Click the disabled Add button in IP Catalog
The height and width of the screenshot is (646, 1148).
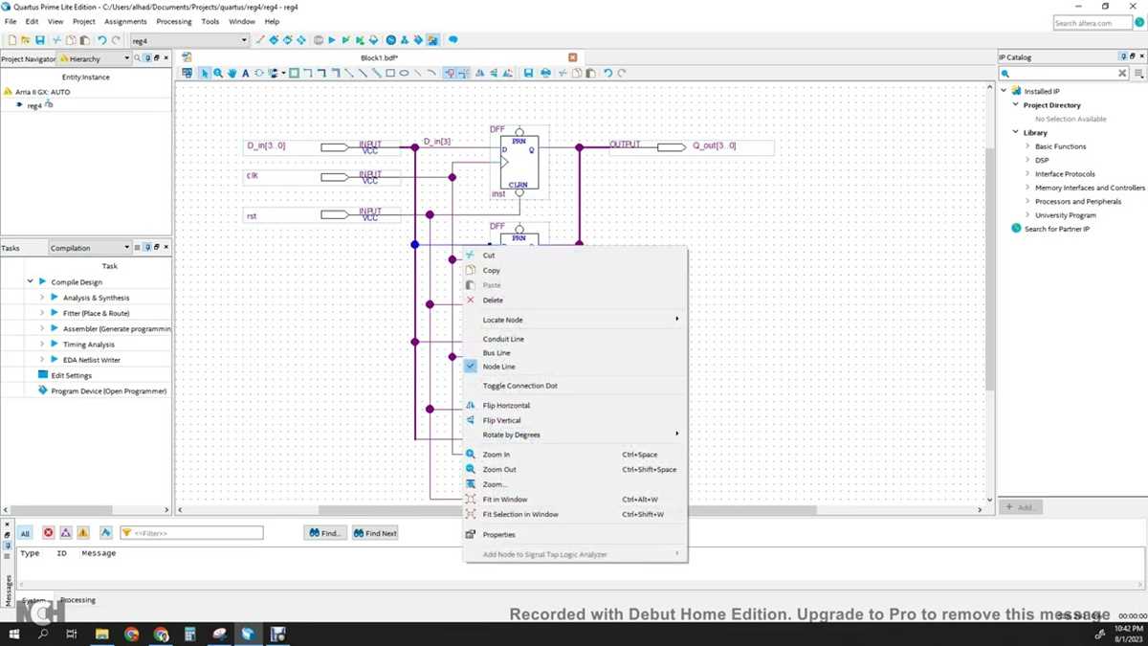click(1020, 507)
